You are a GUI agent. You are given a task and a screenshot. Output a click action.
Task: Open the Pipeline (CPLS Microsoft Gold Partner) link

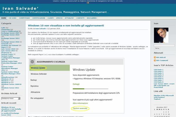(164, 97)
